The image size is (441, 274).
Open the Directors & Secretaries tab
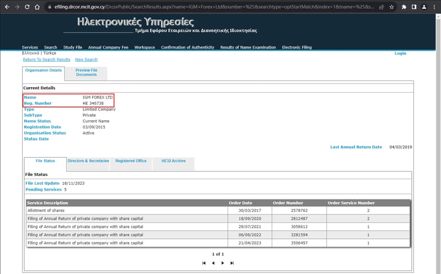click(x=88, y=161)
